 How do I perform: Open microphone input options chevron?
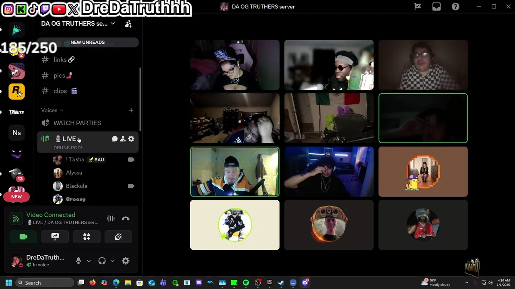(x=89, y=261)
